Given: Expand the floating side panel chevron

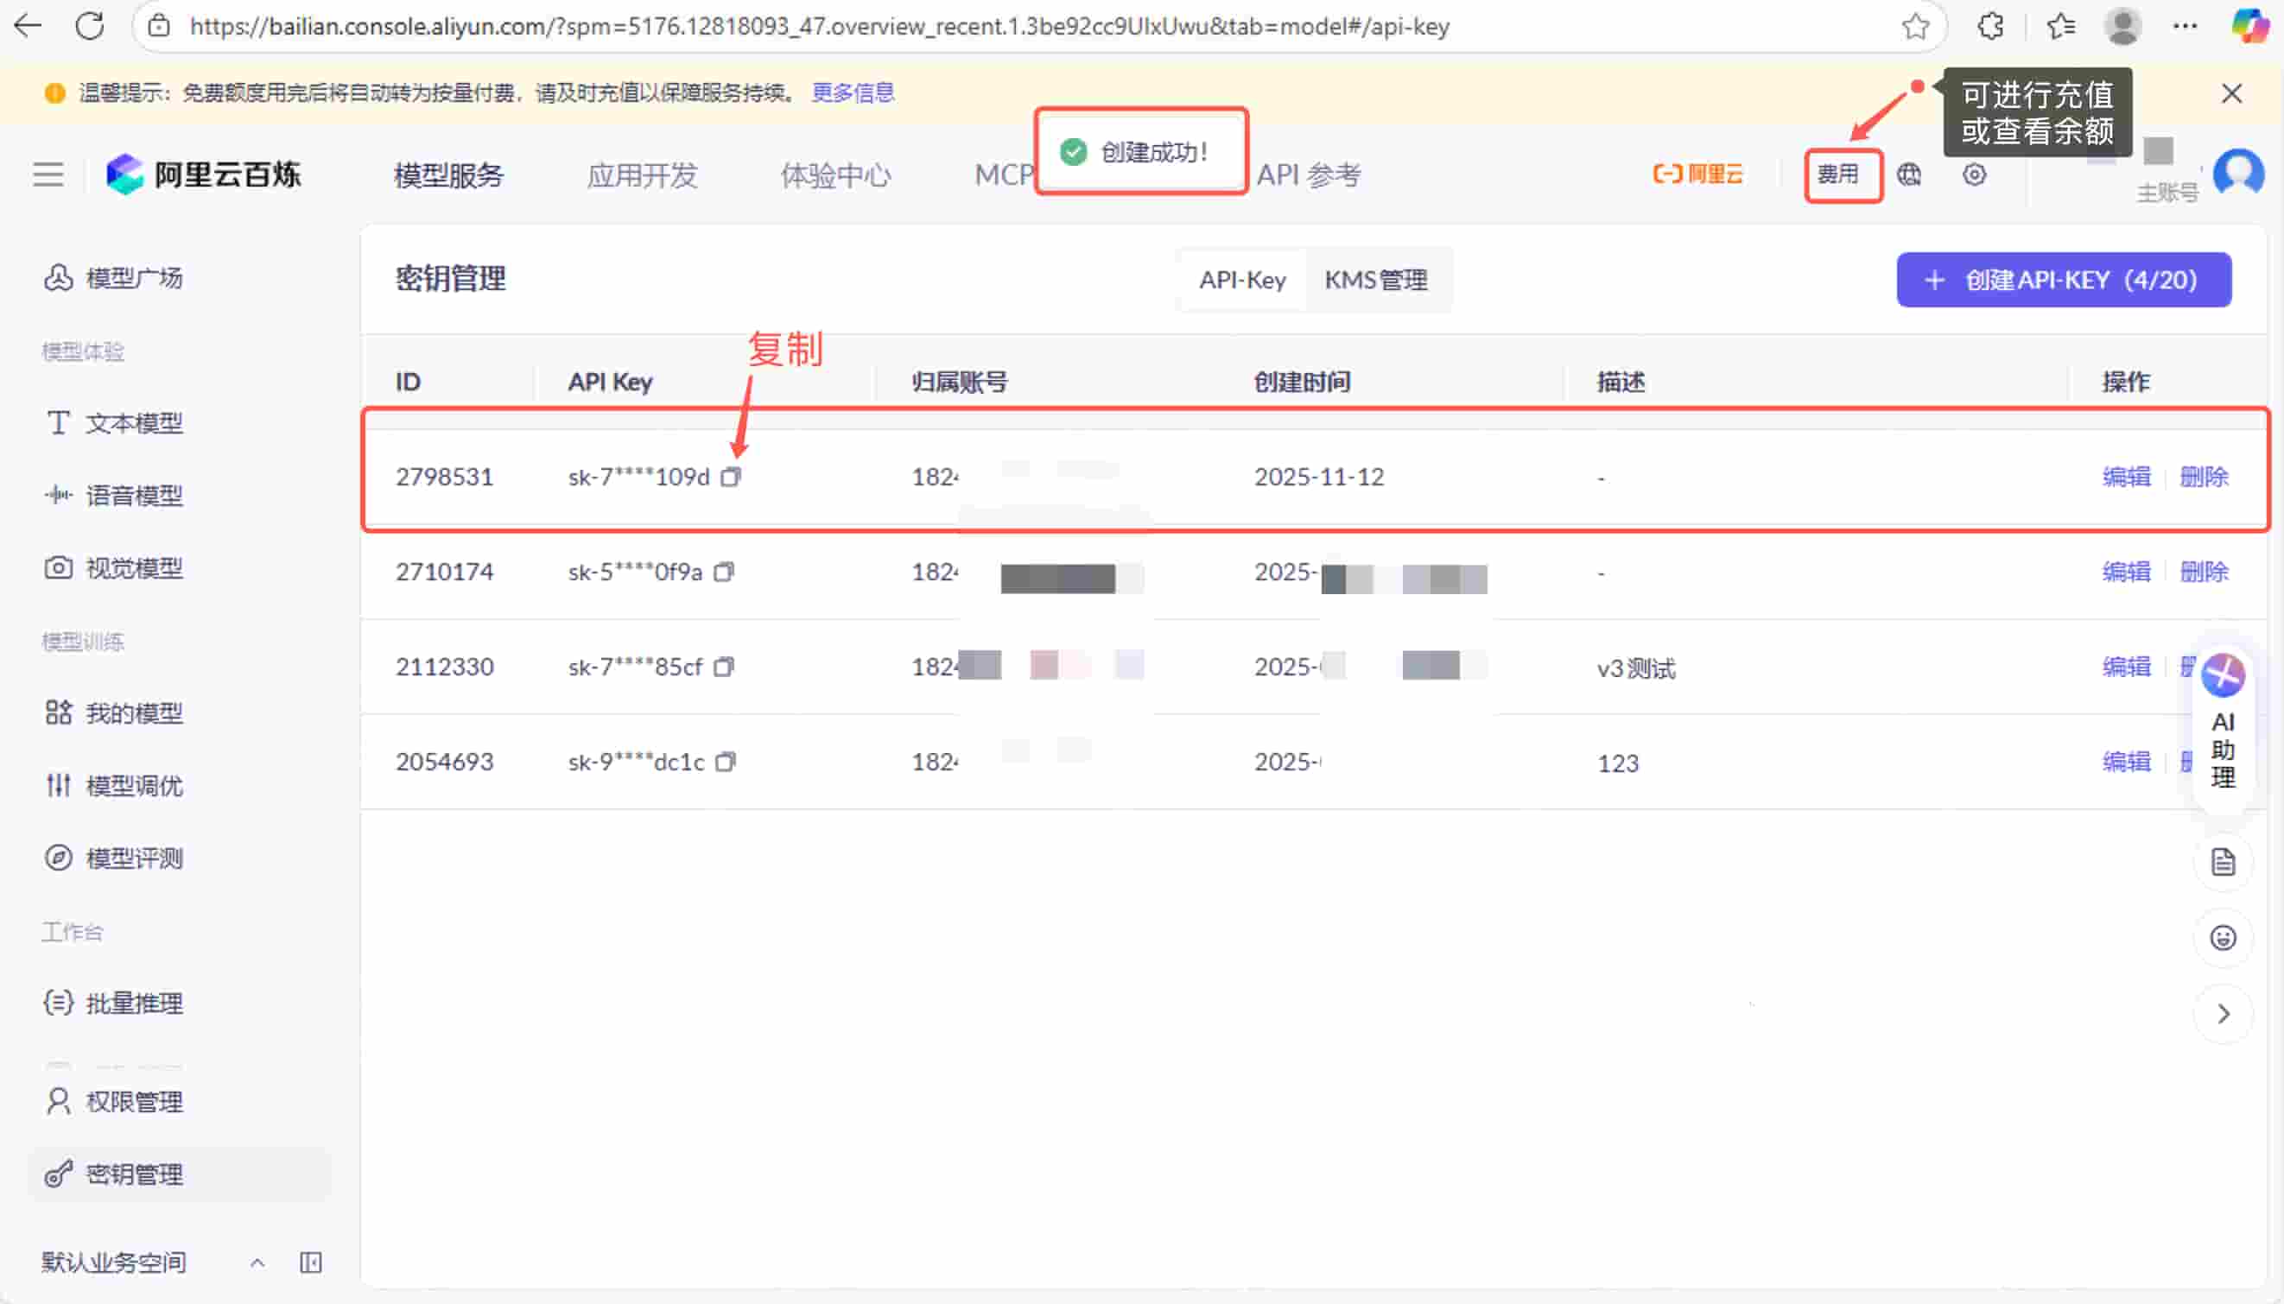Looking at the screenshot, I should (x=2224, y=1013).
